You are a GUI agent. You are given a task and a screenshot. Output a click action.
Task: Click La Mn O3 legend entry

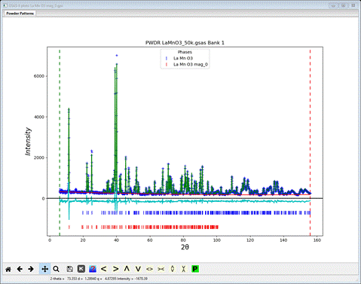pos(183,58)
